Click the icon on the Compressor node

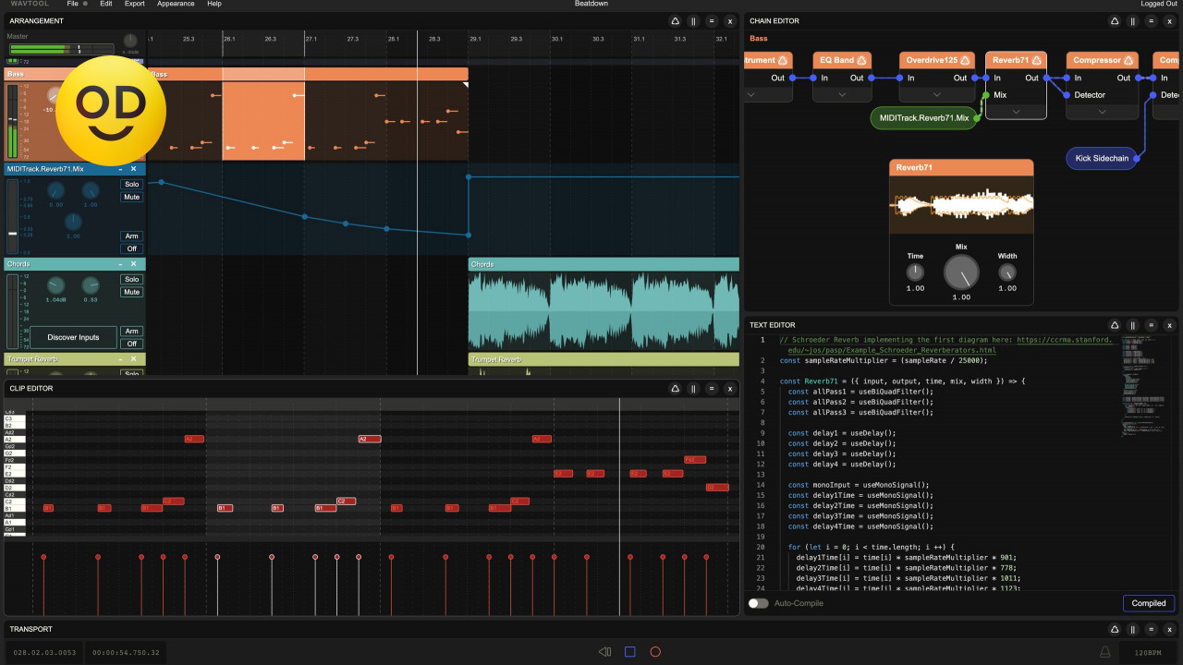pyautogui.click(x=1129, y=60)
